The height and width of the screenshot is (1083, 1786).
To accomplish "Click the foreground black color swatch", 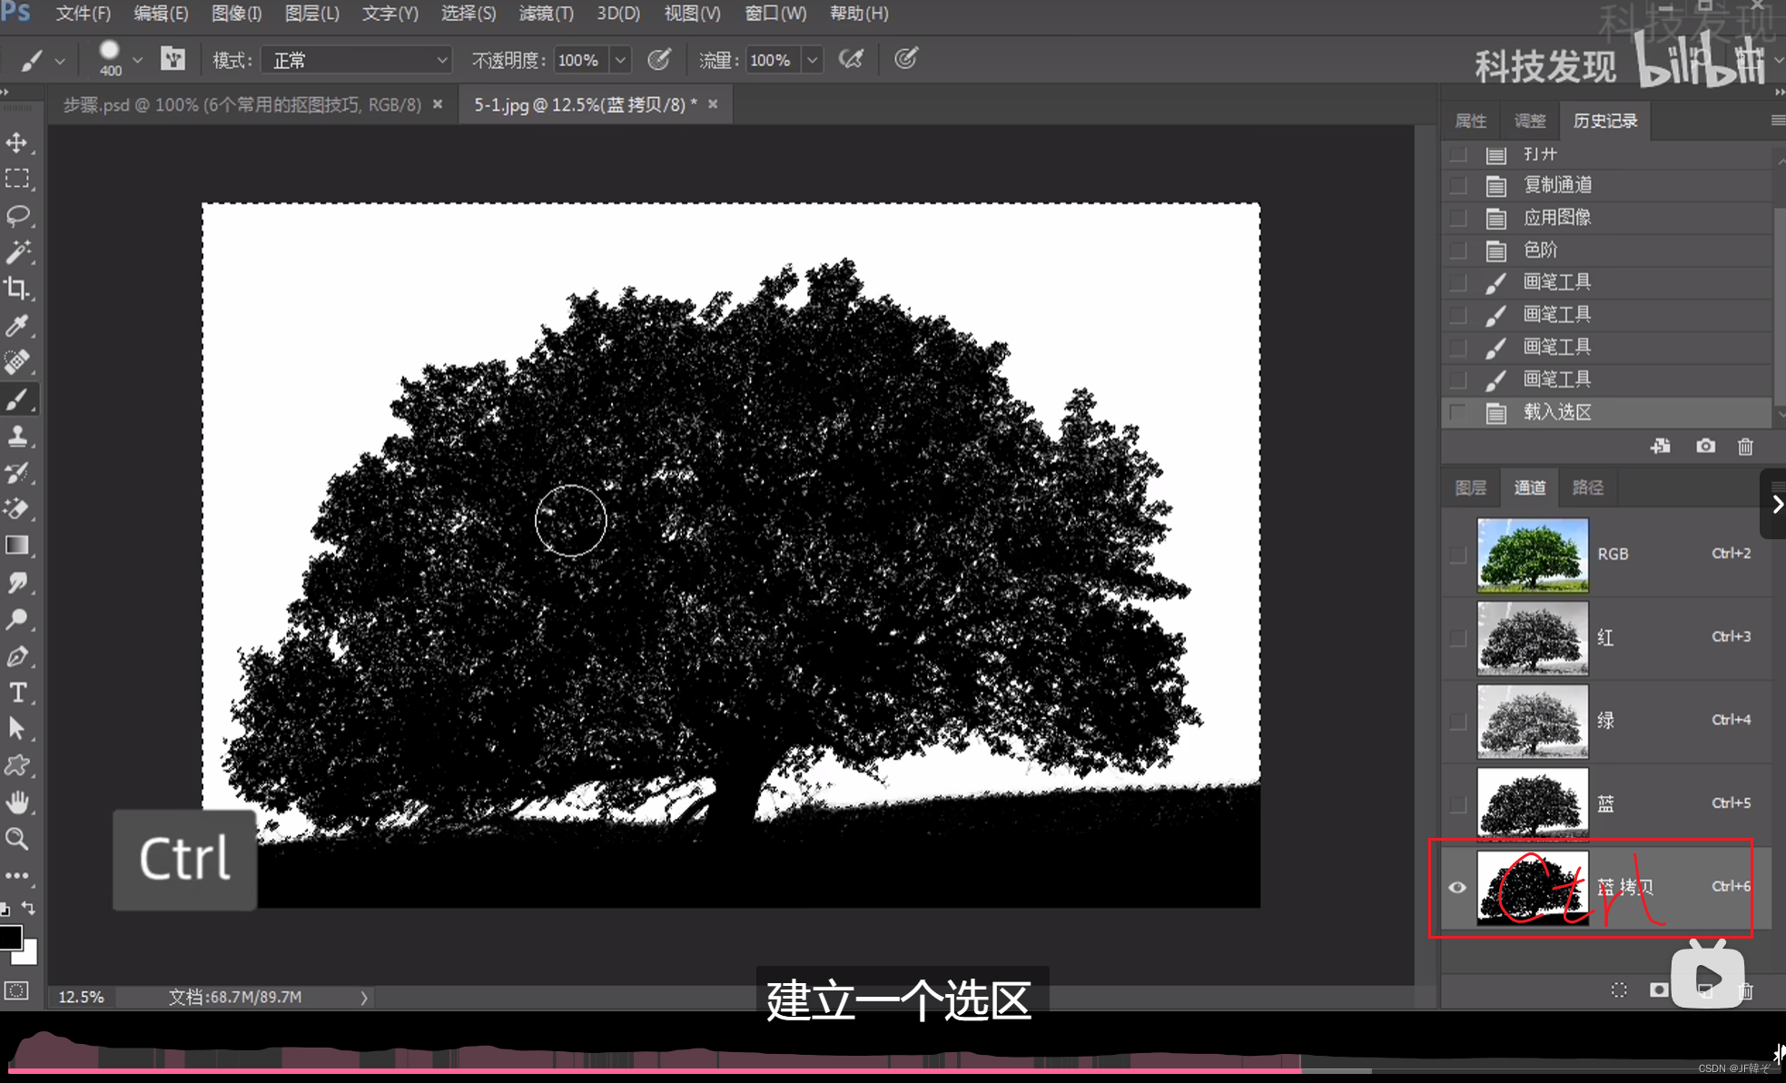I will click(10, 936).
